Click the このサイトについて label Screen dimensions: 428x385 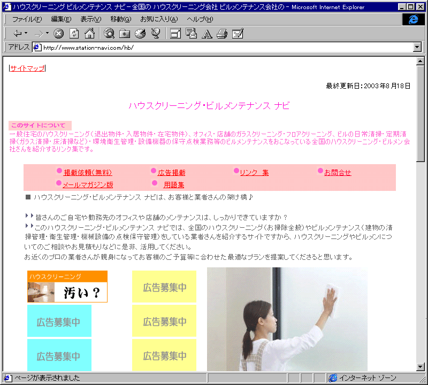pos(40,126)
